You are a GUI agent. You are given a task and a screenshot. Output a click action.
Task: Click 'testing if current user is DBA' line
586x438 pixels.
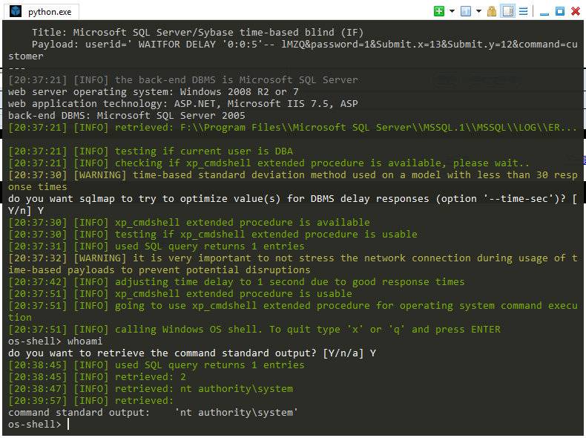click(151, 151)
